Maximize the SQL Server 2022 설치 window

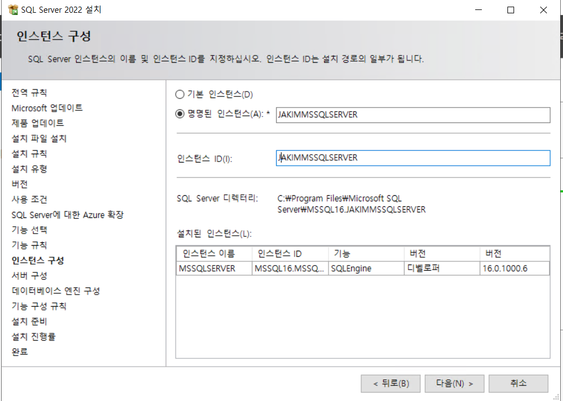pos(511,9)
